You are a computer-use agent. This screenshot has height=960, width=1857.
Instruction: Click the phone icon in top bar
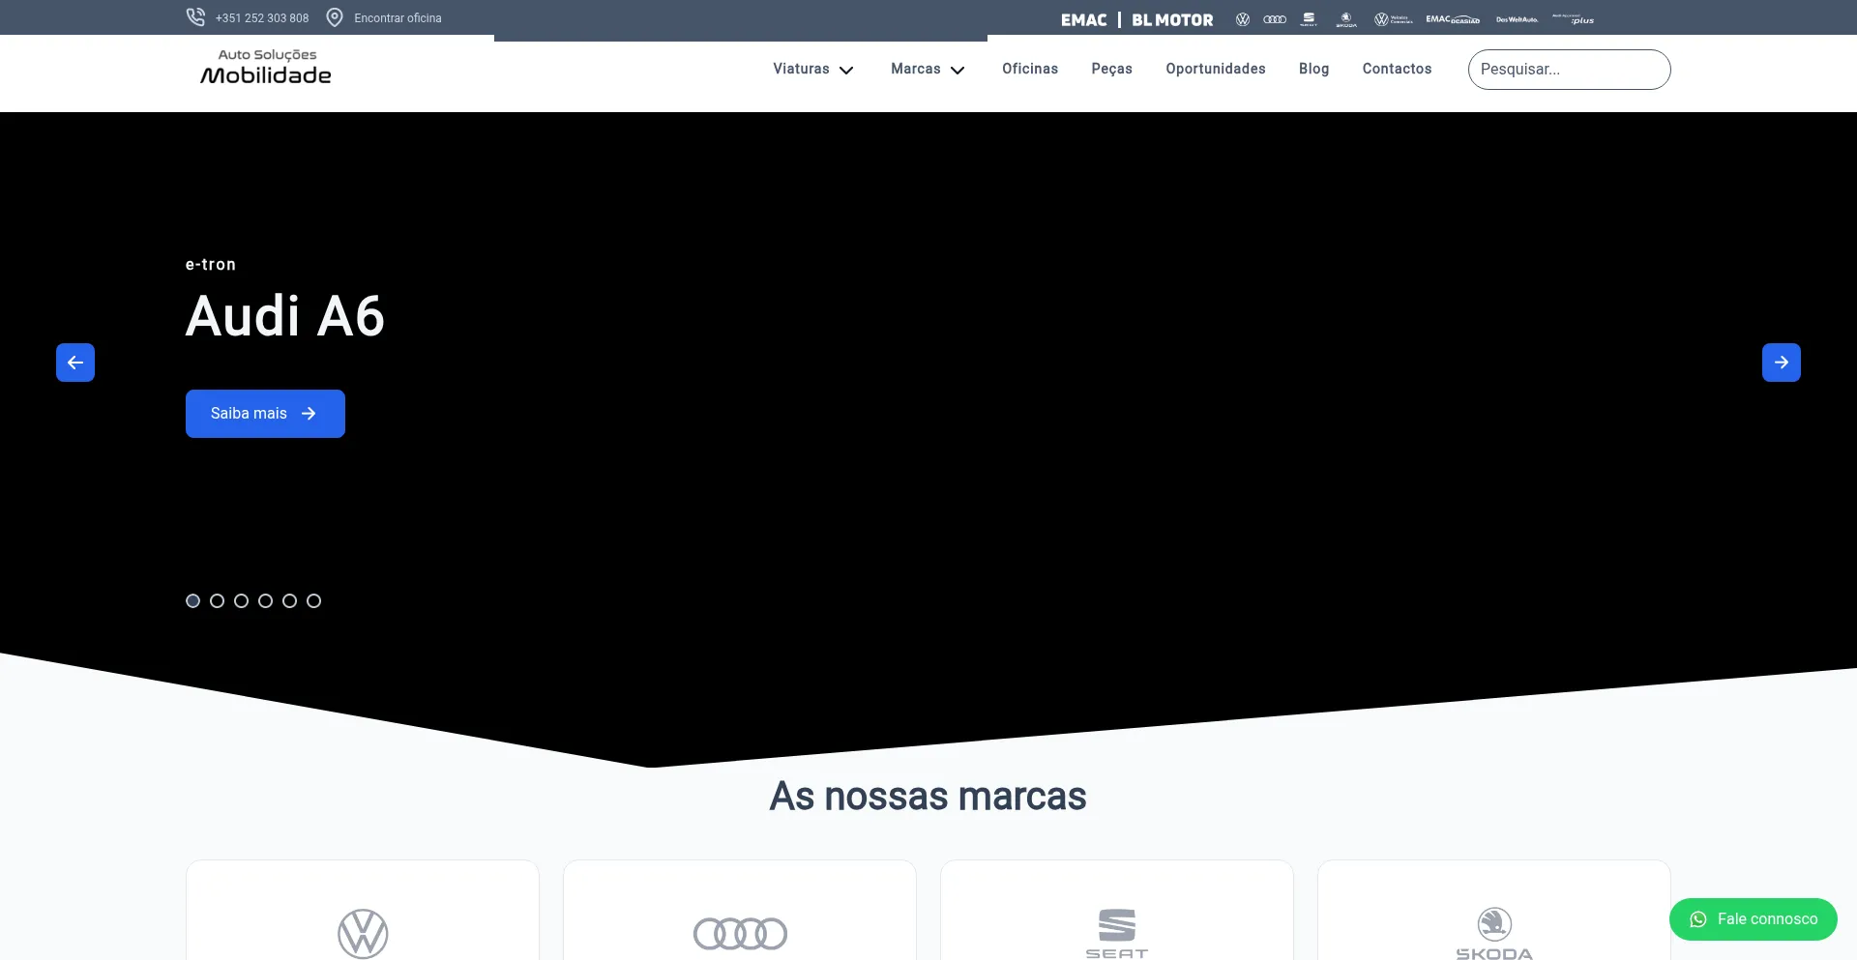195,17
